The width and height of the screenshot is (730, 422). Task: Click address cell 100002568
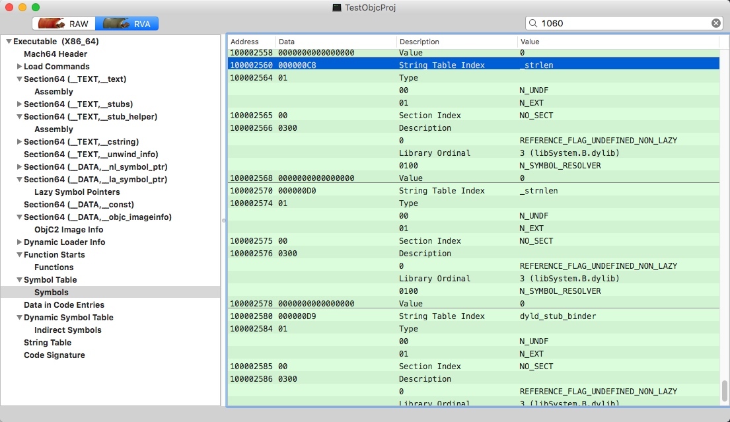coord(252,178)
